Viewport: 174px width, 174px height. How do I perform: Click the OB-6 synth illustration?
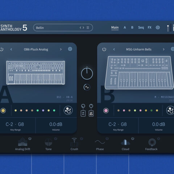[x=36, y=72]
